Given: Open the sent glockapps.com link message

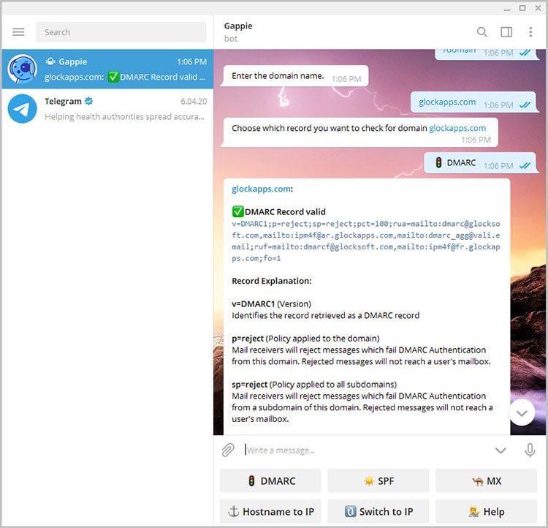Looking at the screenshot, I should point(447,102).
